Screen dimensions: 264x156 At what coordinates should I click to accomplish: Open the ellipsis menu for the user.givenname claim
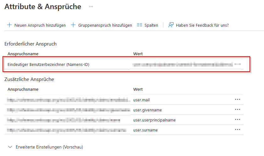(x=237, y=110)
